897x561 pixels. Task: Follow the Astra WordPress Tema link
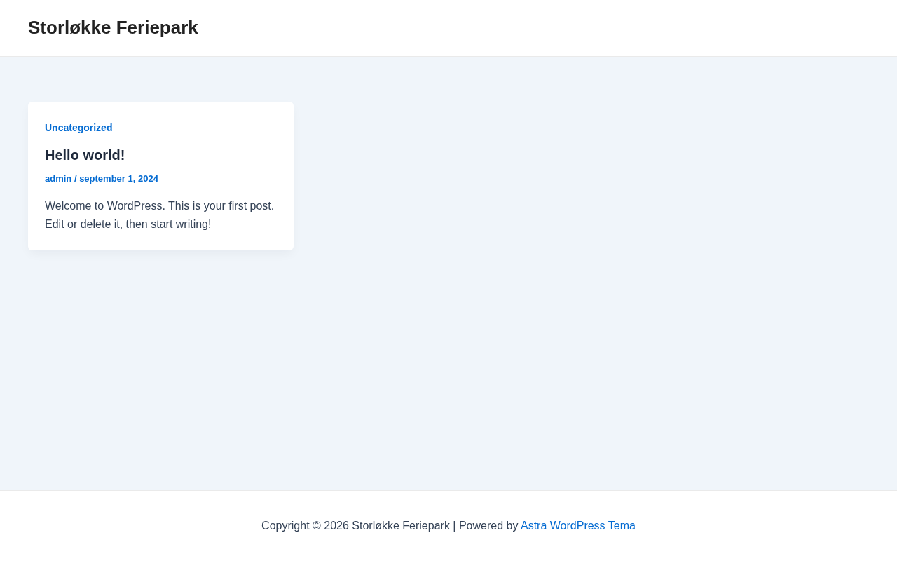577,526
